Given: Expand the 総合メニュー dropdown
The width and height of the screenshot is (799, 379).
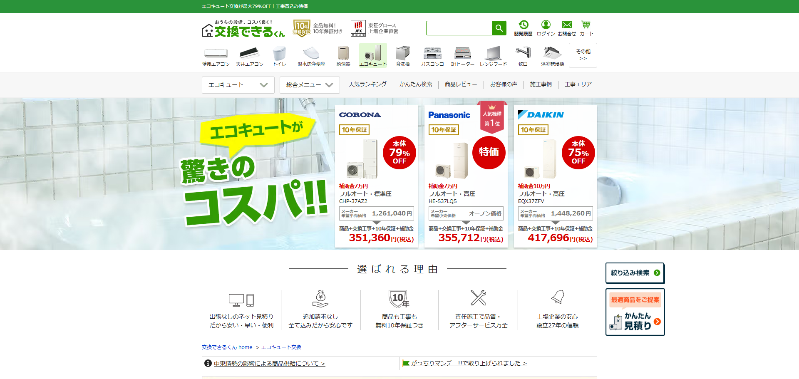Looking at the screenshot, I should click(310, 85).
